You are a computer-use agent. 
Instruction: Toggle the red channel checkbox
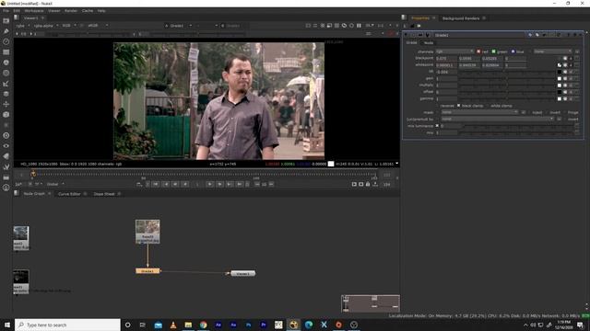[478, 51]
